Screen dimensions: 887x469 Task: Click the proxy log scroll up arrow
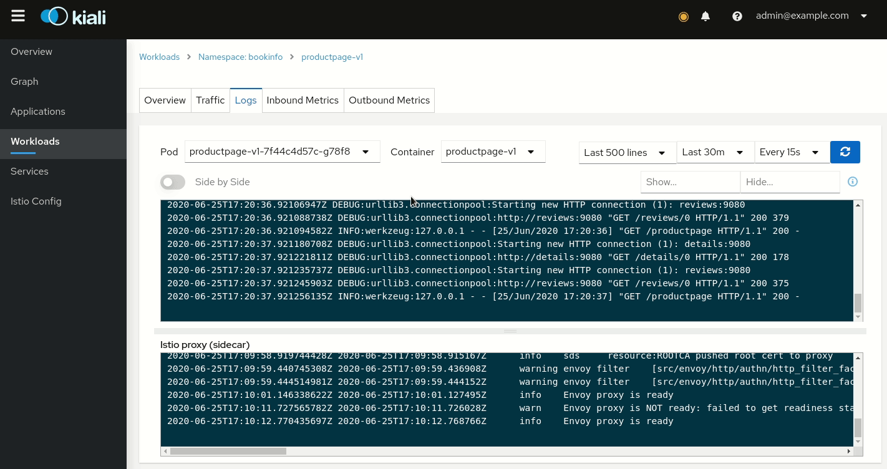point(858,357)
